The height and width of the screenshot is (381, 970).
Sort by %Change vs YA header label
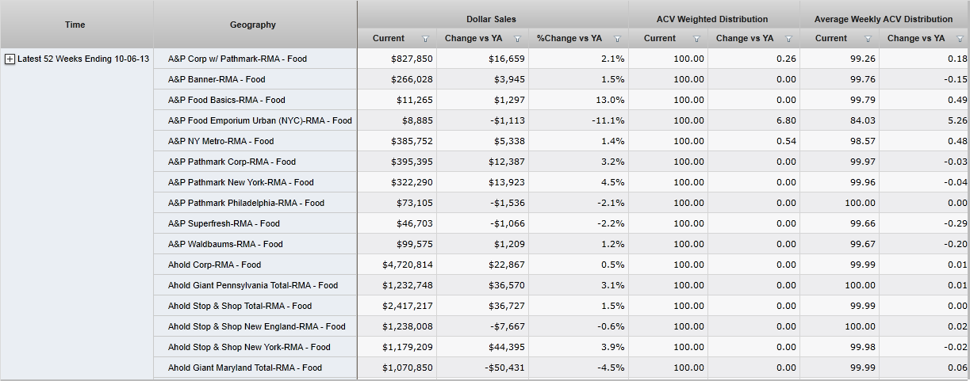pos(569,39)
